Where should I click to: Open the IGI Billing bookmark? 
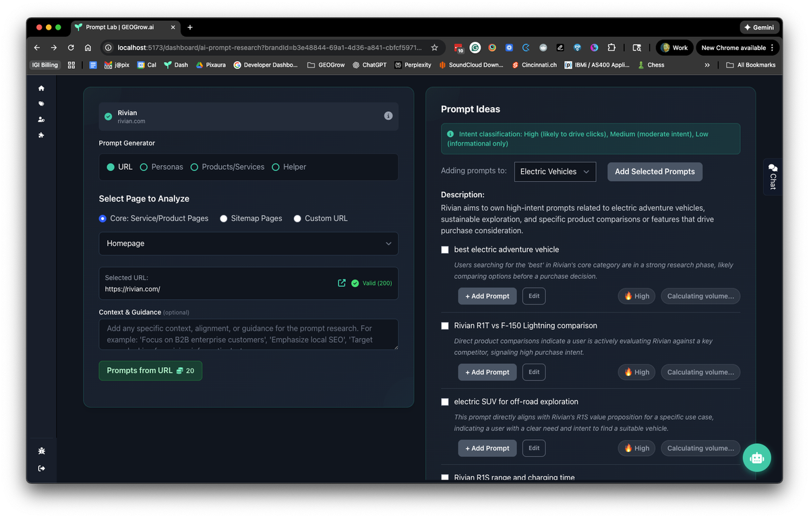(45, 65)
